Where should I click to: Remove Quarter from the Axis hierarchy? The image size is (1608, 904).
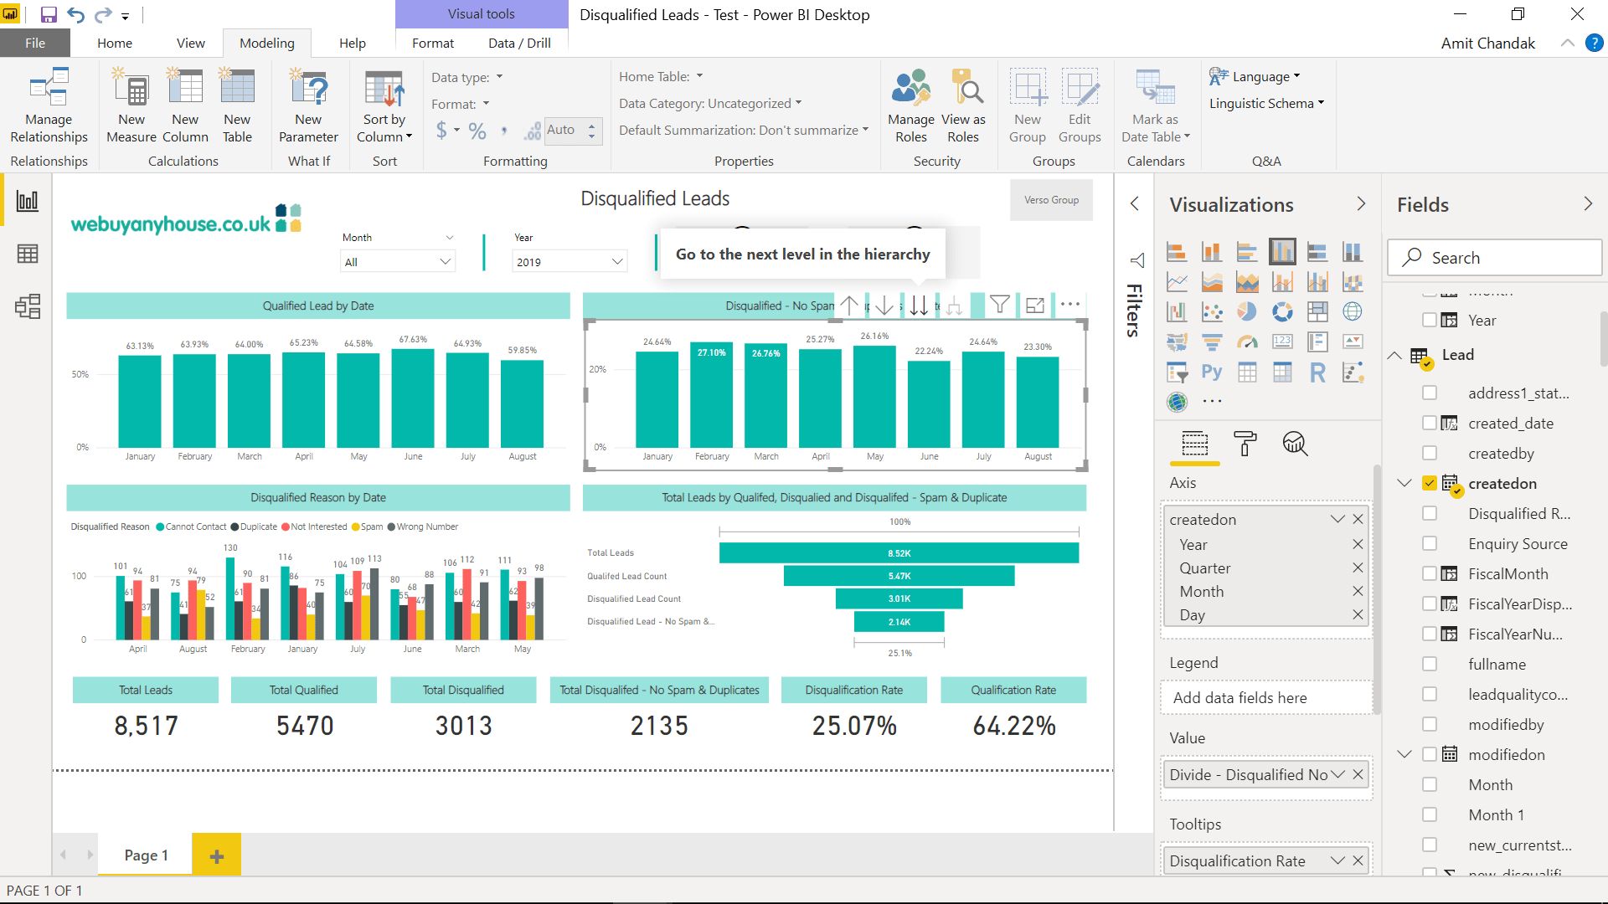pos(1358,568)
